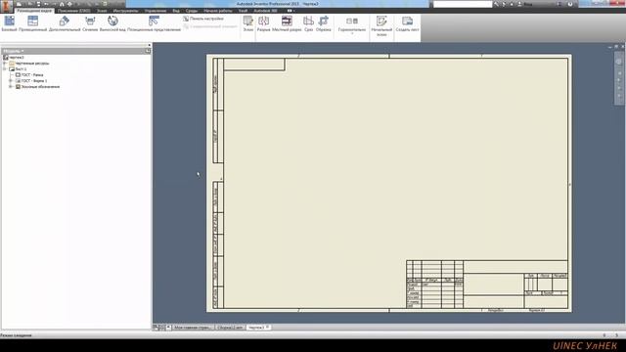This screenshot has width=626, height=352.
Task: Open the Вид ribbon tab
Action: (176, 11)
